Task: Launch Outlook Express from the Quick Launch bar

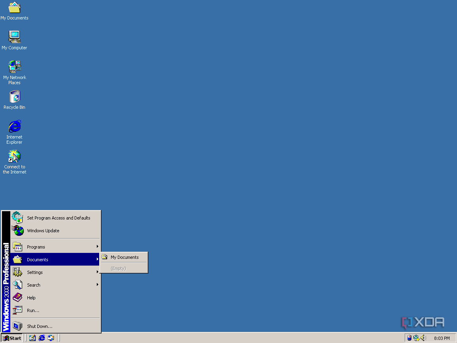Action: 51,338
